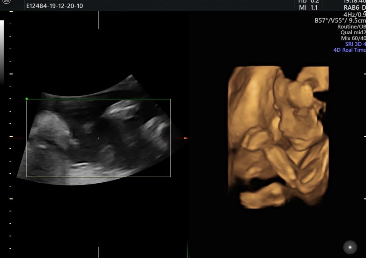Screen dimensions: 366x258
Task: Click the MI 1.1 indicator
Action: [x=309, y=8]
